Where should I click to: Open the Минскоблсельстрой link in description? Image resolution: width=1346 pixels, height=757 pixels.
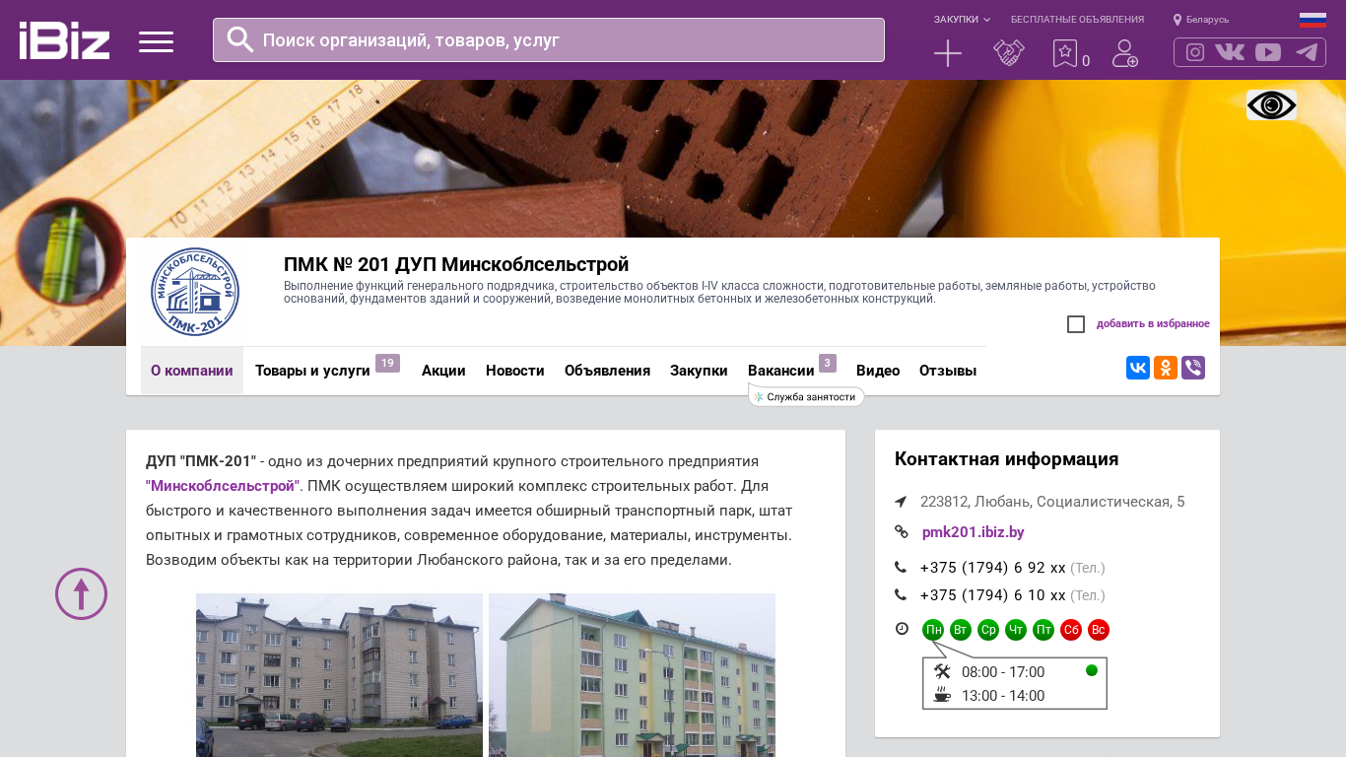[x=223, y=486]
